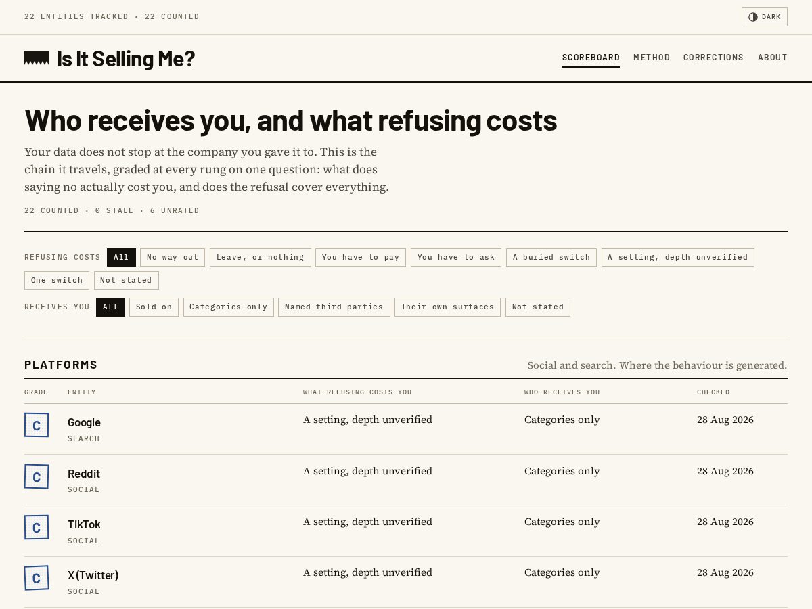Click the 22 counted · 0 stale · 6 unrated line
Image resolution: width=812 pixels, height=609 pixels.
(x=112, y=210)
